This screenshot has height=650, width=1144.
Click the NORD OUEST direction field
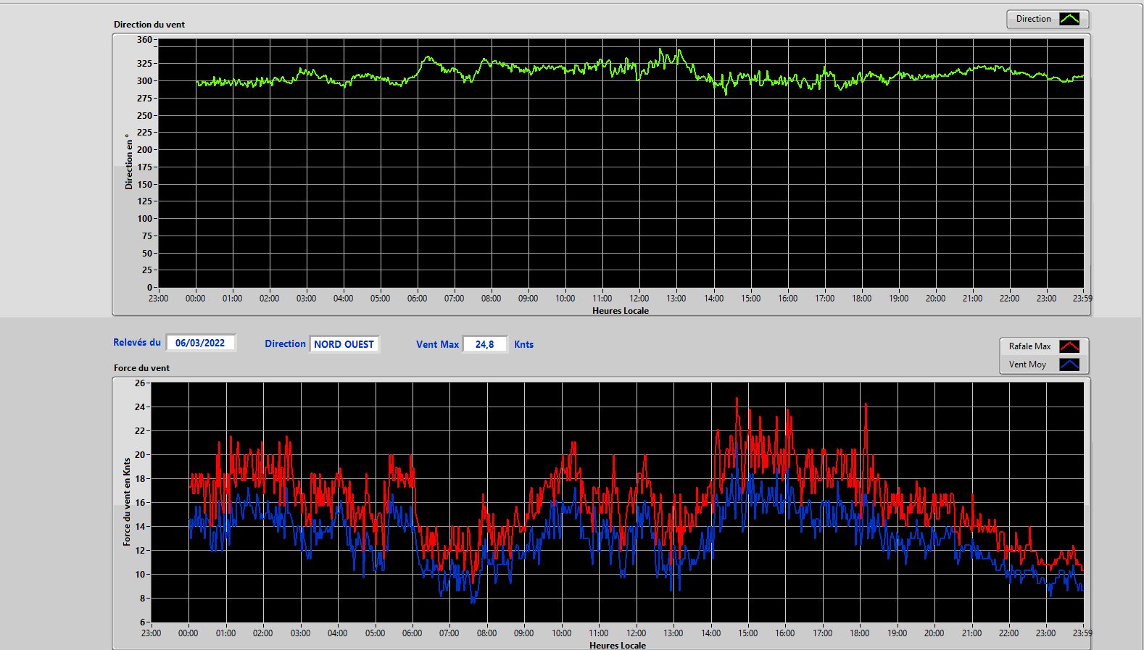tap(344, 344)
